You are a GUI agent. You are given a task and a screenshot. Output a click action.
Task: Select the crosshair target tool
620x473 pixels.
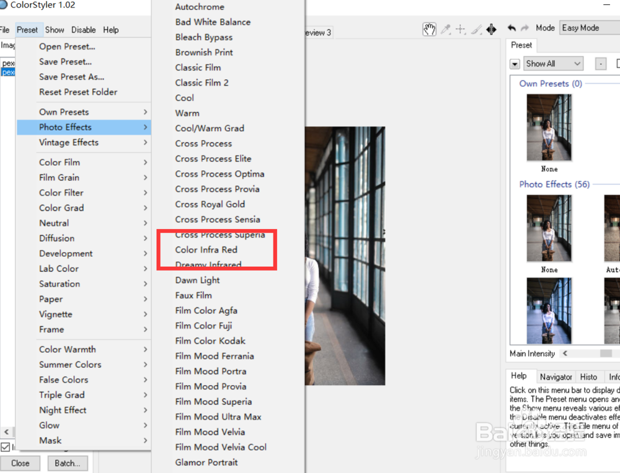click(x=461, y=29)
